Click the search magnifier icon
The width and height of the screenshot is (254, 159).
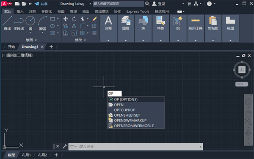[x=147, y=3]
